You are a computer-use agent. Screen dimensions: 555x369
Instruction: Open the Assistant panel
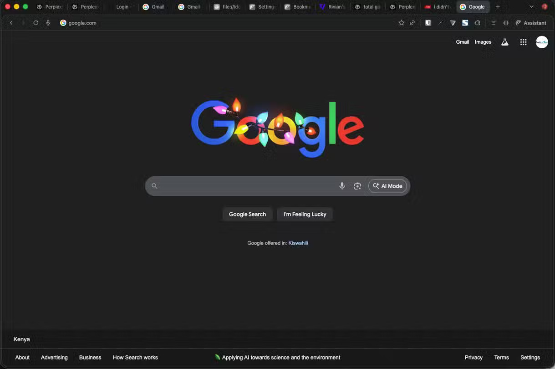point(531,22)
